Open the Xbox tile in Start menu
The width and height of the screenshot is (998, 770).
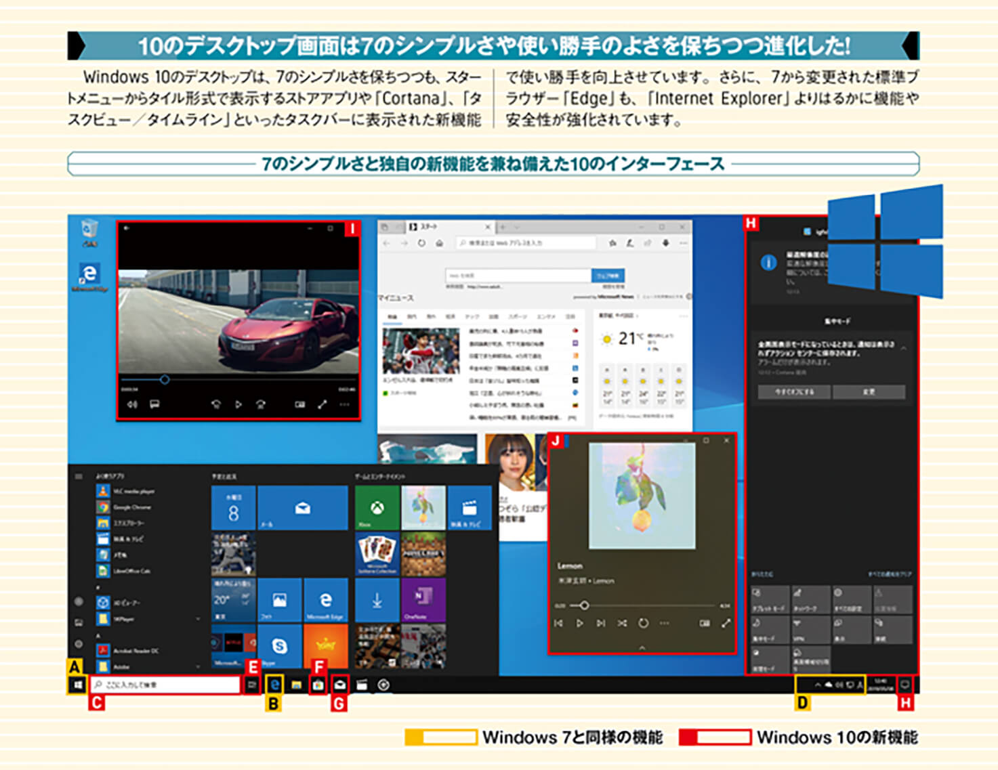click(377, 508)
